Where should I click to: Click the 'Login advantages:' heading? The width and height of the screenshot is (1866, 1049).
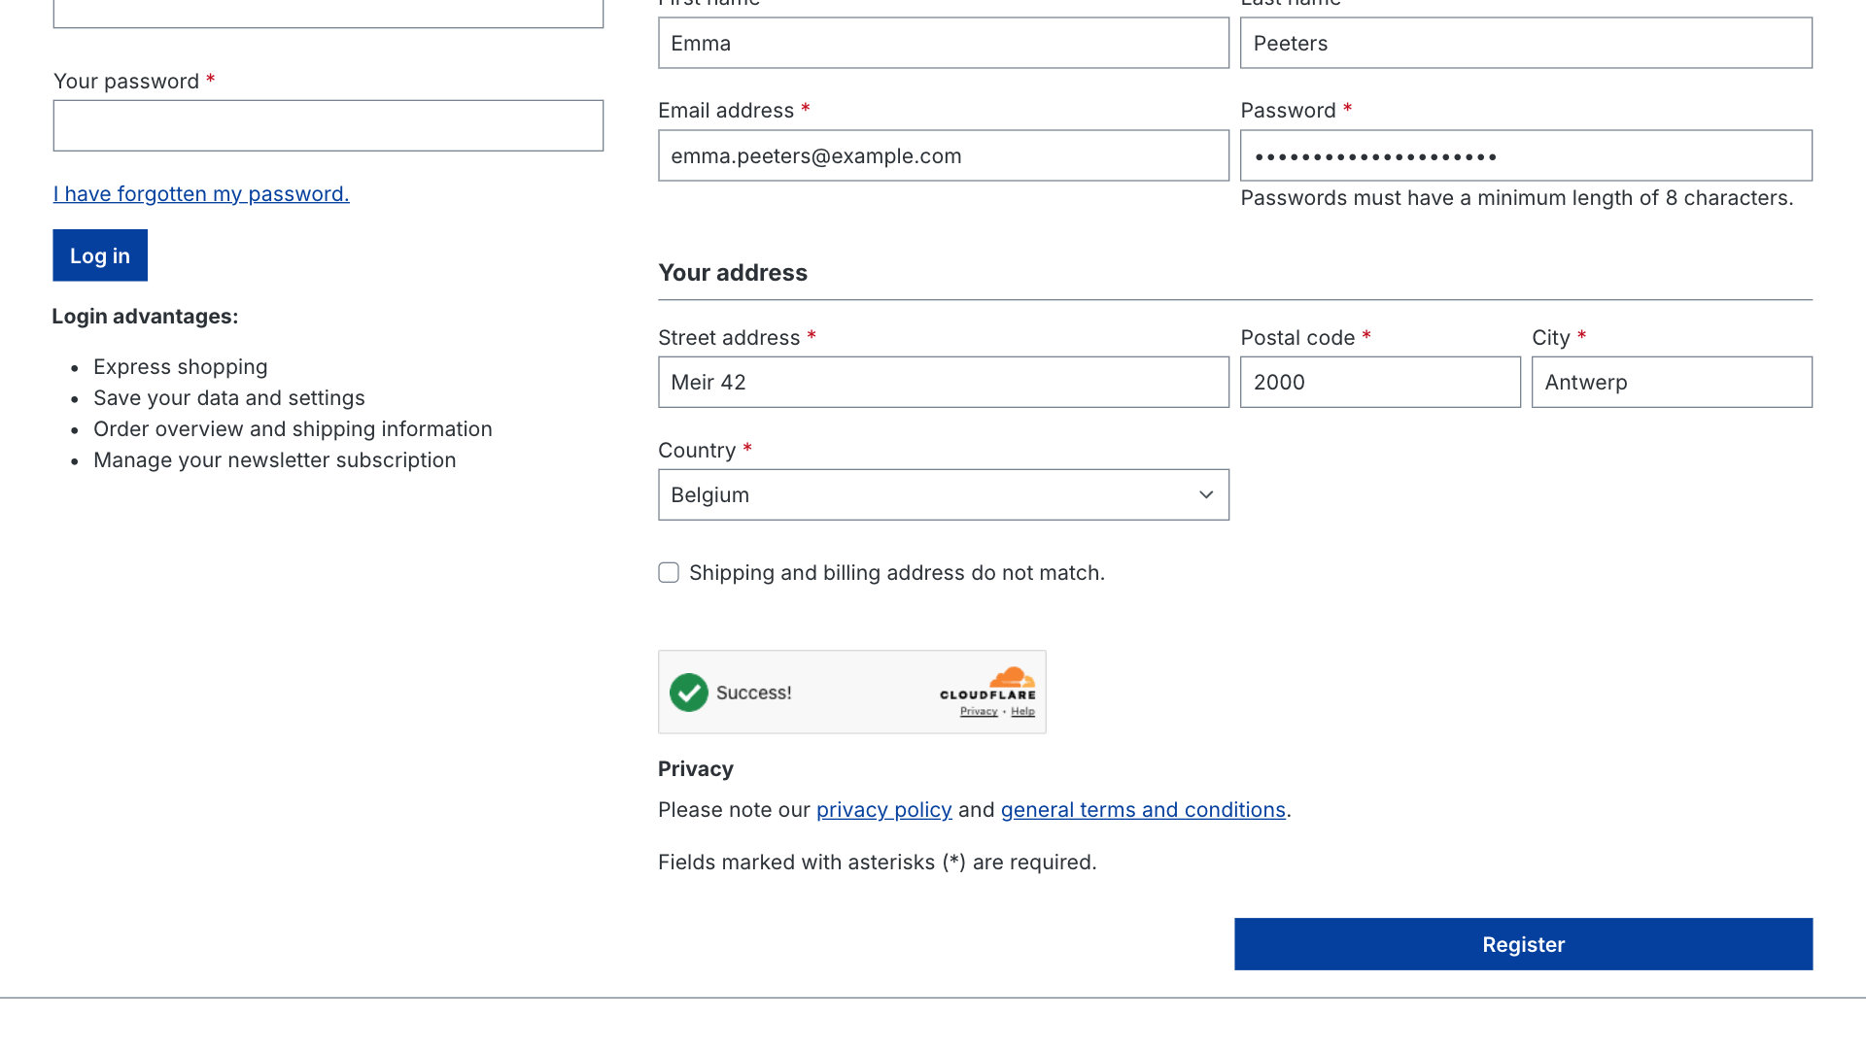145,317
